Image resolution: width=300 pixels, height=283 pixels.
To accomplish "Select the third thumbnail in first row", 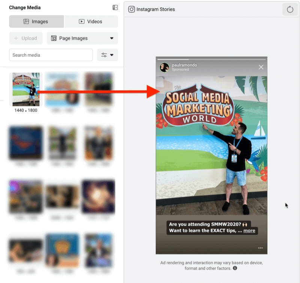I will click(99, 89).
